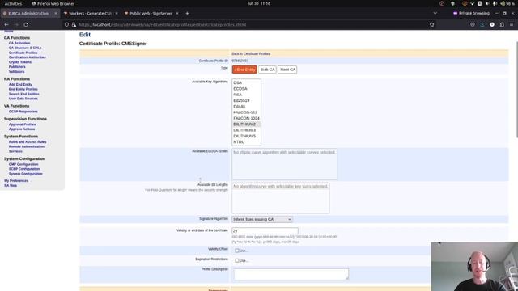Click the round account icon in the Firefox toolbar
518x291 pixels.
coord(492,25)
